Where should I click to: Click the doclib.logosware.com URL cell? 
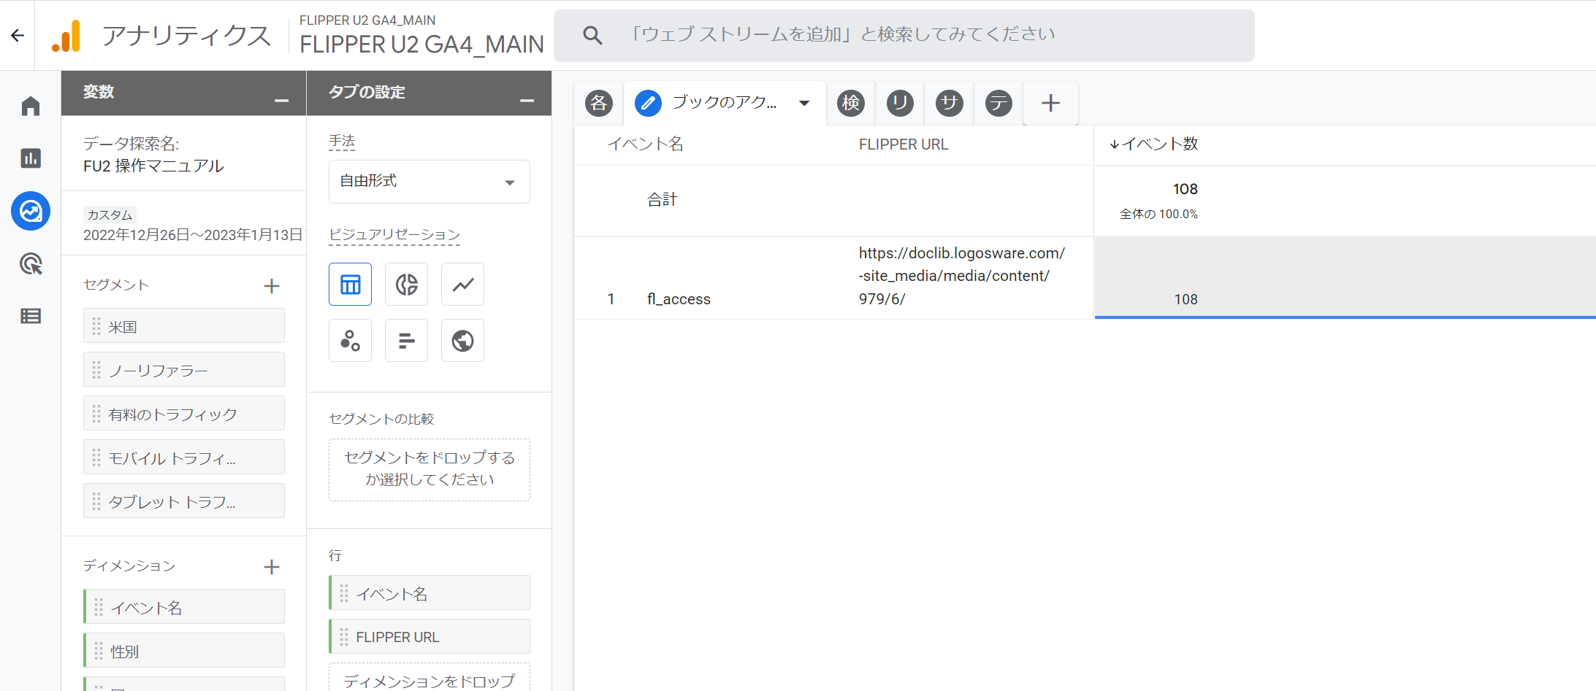(x=962, y=276)
